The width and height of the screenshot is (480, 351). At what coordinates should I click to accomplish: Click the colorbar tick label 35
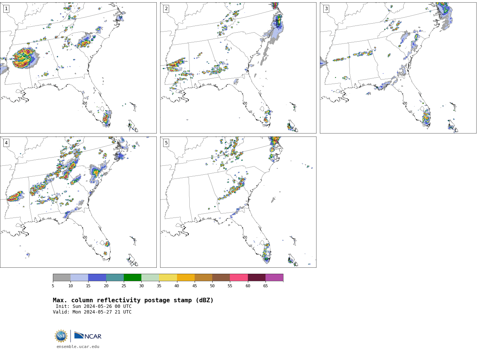(x=159, y=286)
